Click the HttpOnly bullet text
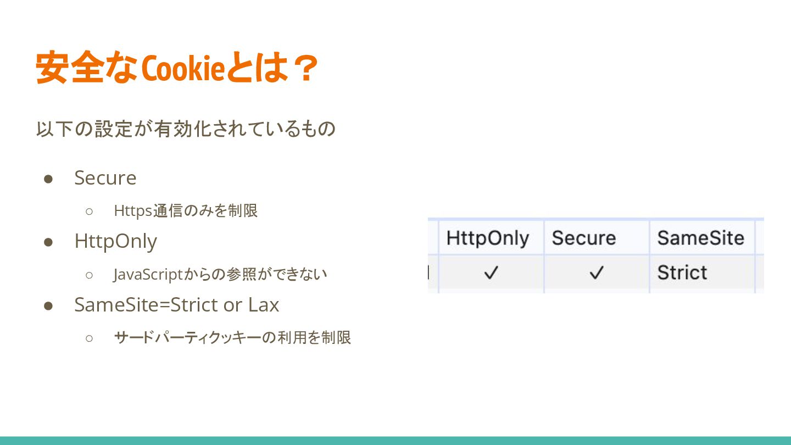This screenshot has width=791, height=445. point(116,241)
